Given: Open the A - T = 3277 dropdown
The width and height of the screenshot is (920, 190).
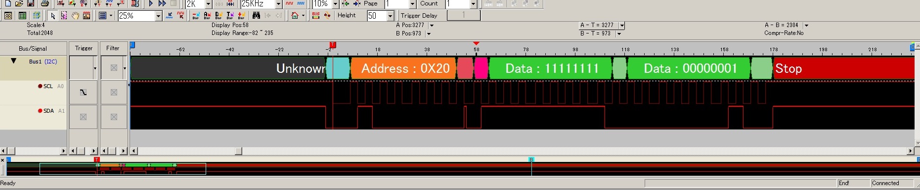Looking at the screenshot, I should click(x=622, y=25).
